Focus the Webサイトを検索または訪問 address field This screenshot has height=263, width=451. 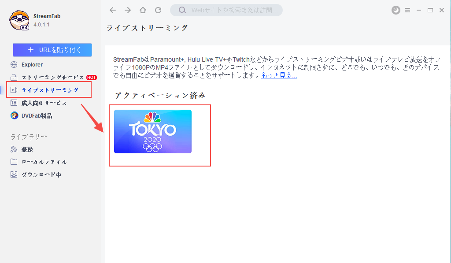point(226,10)
